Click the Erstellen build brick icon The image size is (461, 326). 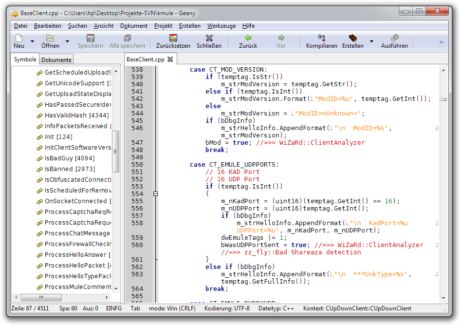[353, 38]
